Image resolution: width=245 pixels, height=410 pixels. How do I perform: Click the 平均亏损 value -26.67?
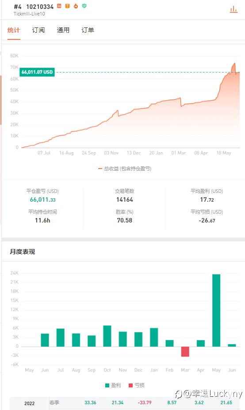pyautogui.click(x=207, y=220)
